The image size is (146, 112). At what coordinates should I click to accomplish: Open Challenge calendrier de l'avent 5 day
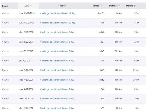pos(57,70)
